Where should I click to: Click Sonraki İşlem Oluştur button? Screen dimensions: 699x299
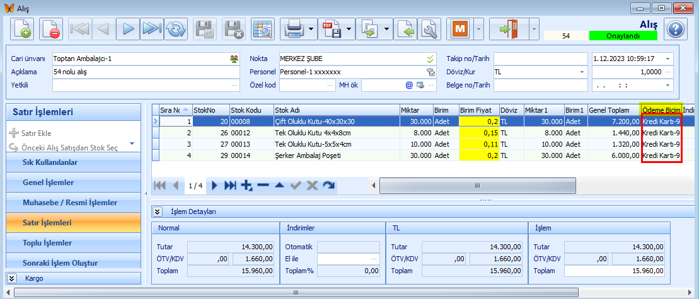coord(72,262)
